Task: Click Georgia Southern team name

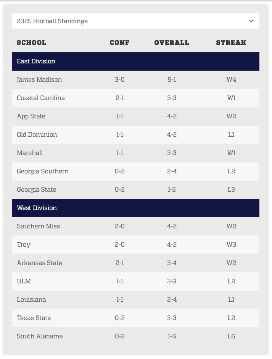Action: 43,171
